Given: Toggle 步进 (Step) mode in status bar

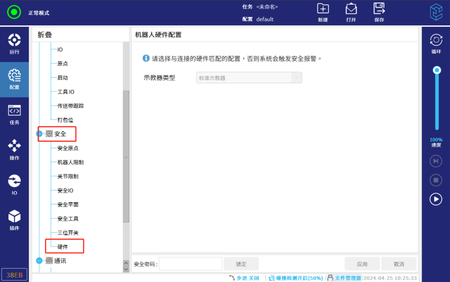Looking at the screenshot, I should [243, 278].
